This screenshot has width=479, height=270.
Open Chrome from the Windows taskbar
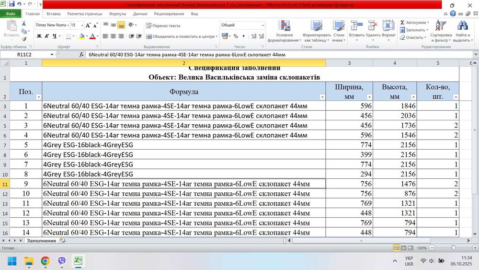coord(45,261)
